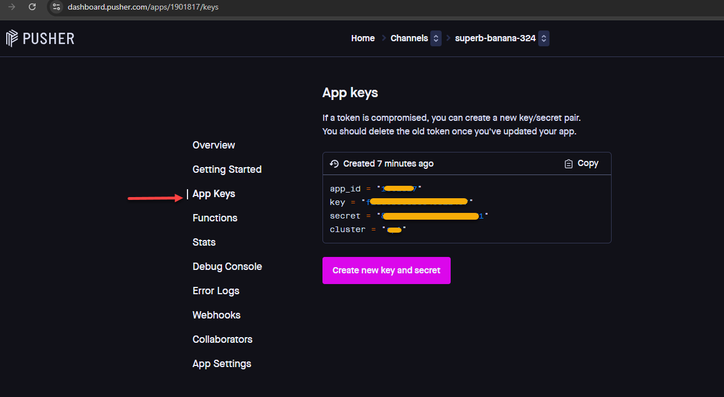Click the cluster line in code block
724x397 pixels.
coord(368,229)
